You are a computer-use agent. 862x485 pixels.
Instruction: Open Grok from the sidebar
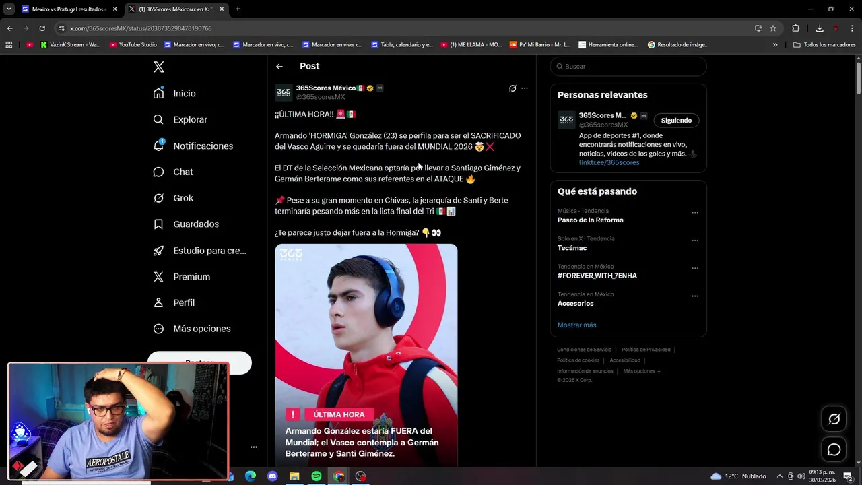pyautogui.click(x=173, y=198)
